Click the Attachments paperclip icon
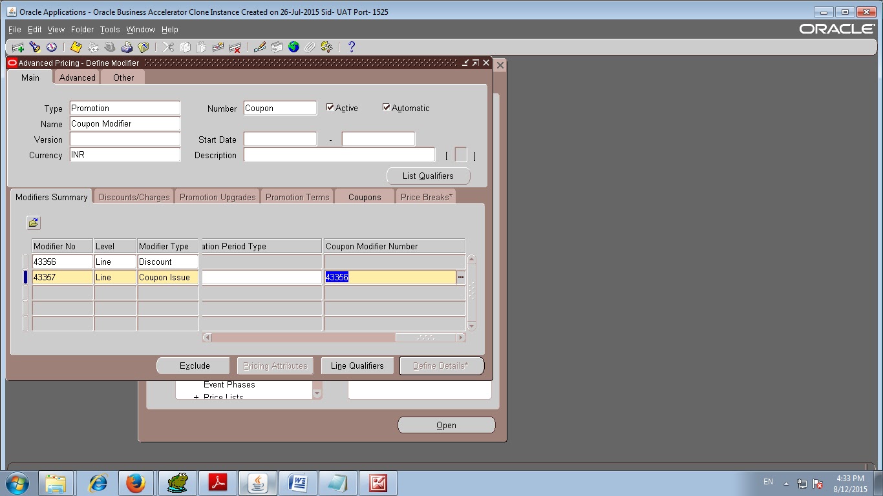The height and width of the screenshot is (496, 883). pyautogui.click(x=310, y=47)
